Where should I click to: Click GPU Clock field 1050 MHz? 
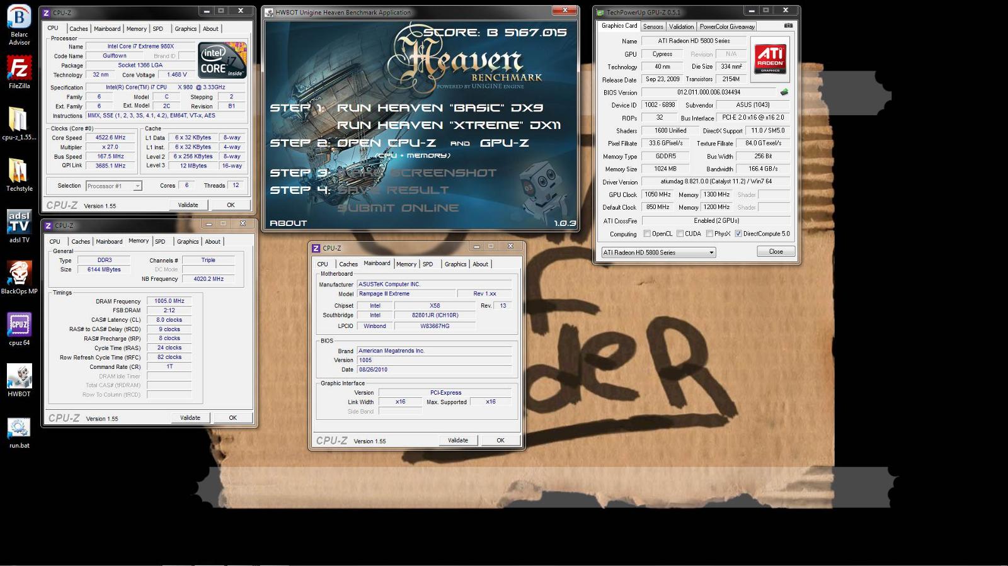[658, 195]
